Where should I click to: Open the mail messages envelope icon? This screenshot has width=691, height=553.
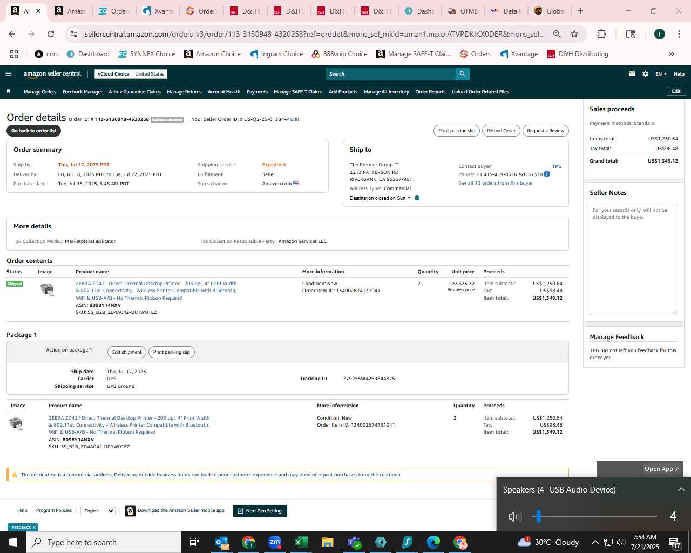click(632, 74)
